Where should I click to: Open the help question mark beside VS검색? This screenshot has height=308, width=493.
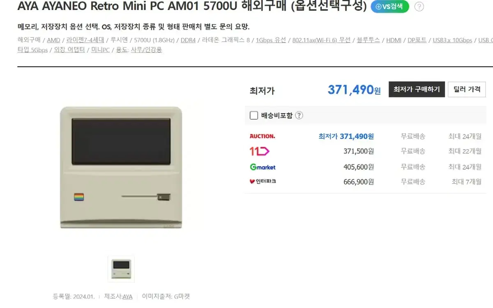pyautogui.click(x=419, y=7)
